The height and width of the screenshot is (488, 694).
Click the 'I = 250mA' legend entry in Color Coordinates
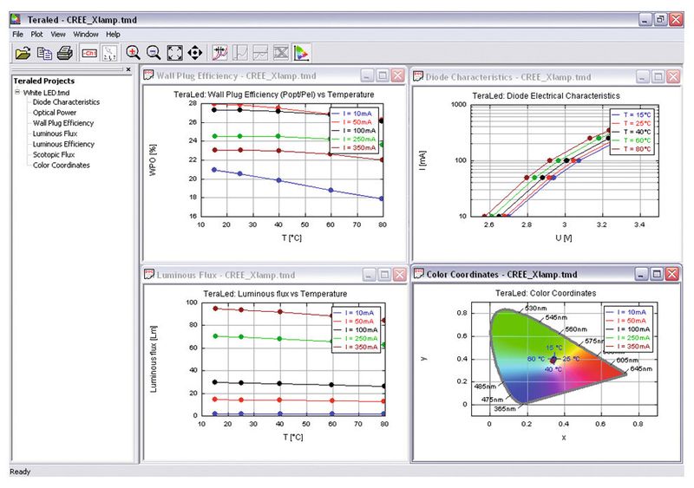pyautogui.click(x=627, y=338)
